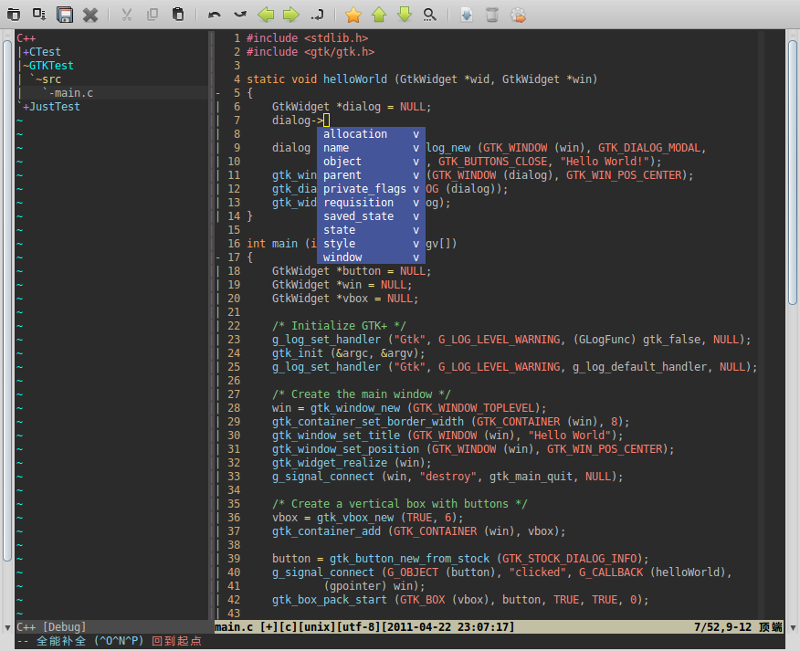Click the blue download arrow page icon
The height and width of the screenshot is (651, 800).
[x=467, y=15]
